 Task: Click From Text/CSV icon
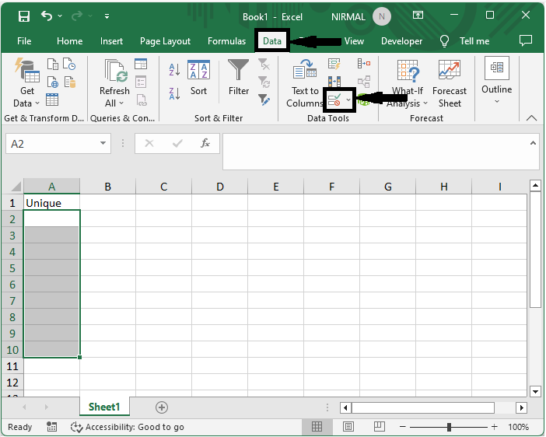coord(53,64)
